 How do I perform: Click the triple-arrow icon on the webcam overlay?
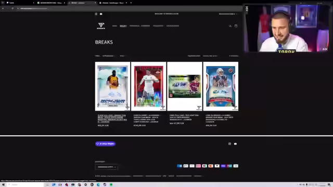tap(325, 49)
